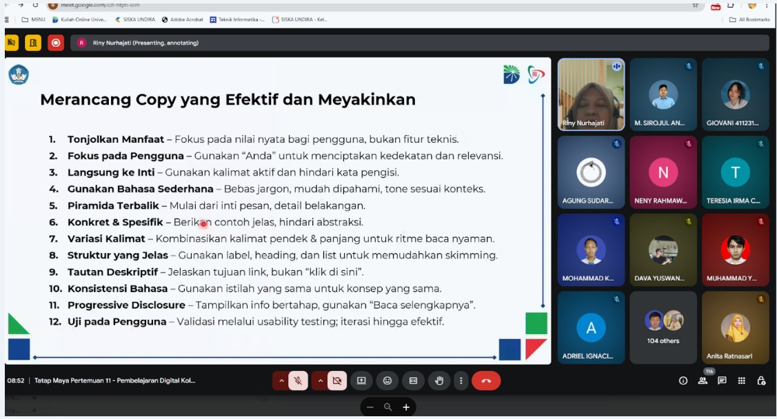Select Riny Nurhajati video tile

pyautogui.click(x=591, y=94)
